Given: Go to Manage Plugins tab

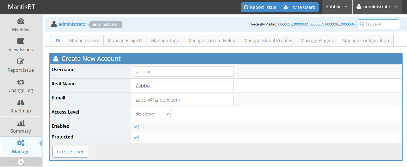Looking at the screenshot, I should click(x=317, y=40).
